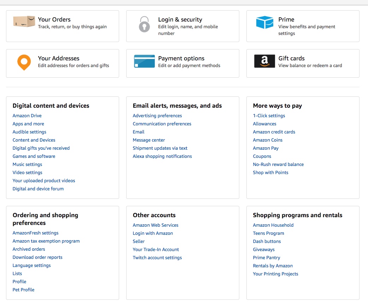Open the Gift cards heading
Viewport: 368px width, 303px height.
click(x=291, y=58)
